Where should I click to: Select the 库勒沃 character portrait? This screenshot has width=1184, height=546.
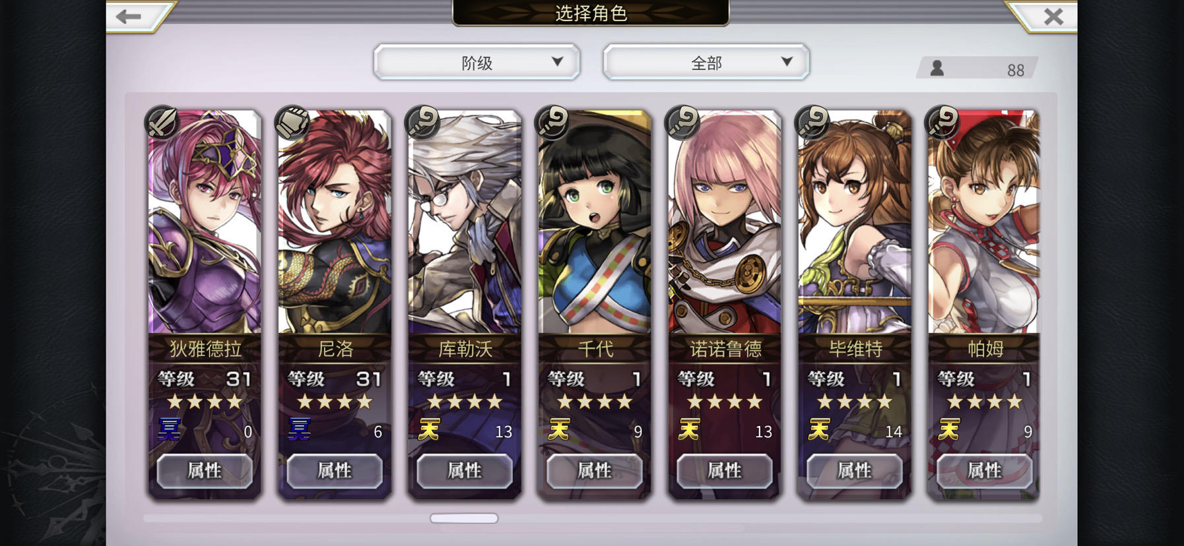pyautogui.click(x=465, y=222)
